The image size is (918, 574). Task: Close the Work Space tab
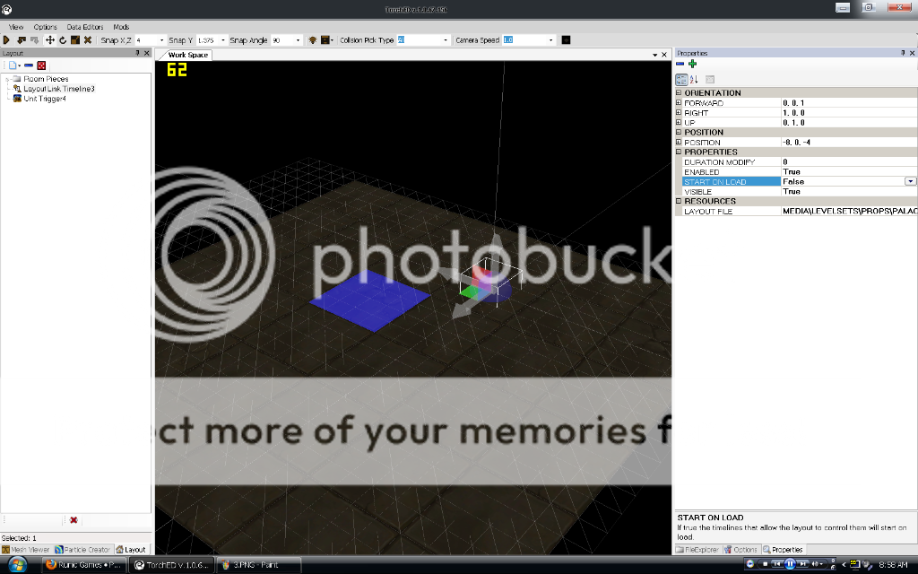664,55
